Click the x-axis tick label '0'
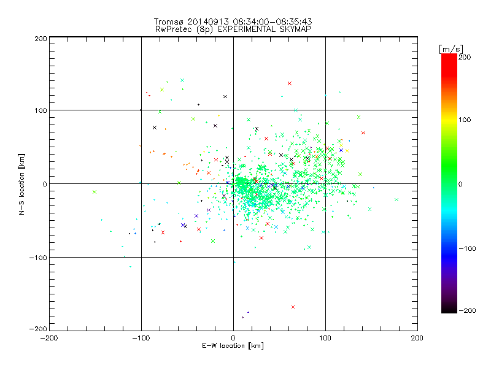Viewport: 491px width, 368px height. [233, 338]
